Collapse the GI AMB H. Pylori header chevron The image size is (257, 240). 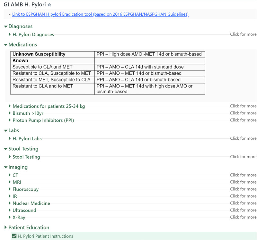(49, 5)
